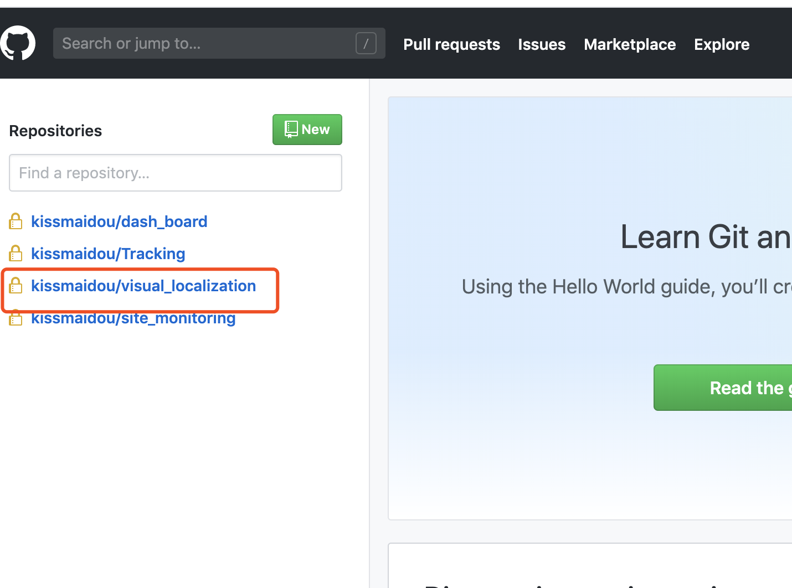Click the slash shortcut key icon in search
792x588 pixels.
[x=366, y=43]
